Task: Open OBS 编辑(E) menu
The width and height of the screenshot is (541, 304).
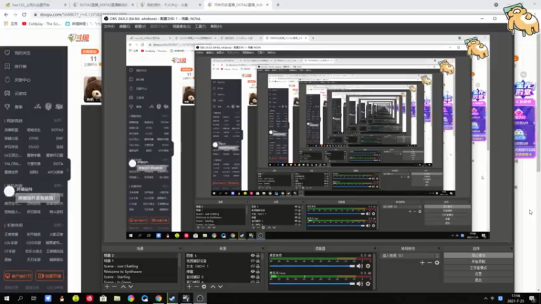Action: [124, 26]
